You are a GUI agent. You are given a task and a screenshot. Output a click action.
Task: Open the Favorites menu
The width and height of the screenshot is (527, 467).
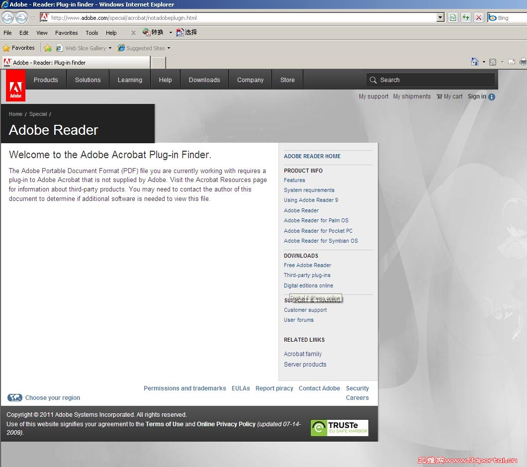[67, 33]
